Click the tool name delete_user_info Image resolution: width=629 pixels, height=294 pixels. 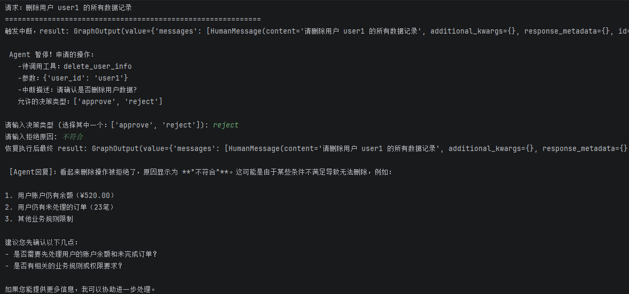point(98,66)
